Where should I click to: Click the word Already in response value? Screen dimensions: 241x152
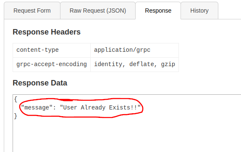[x=93, y=108]
